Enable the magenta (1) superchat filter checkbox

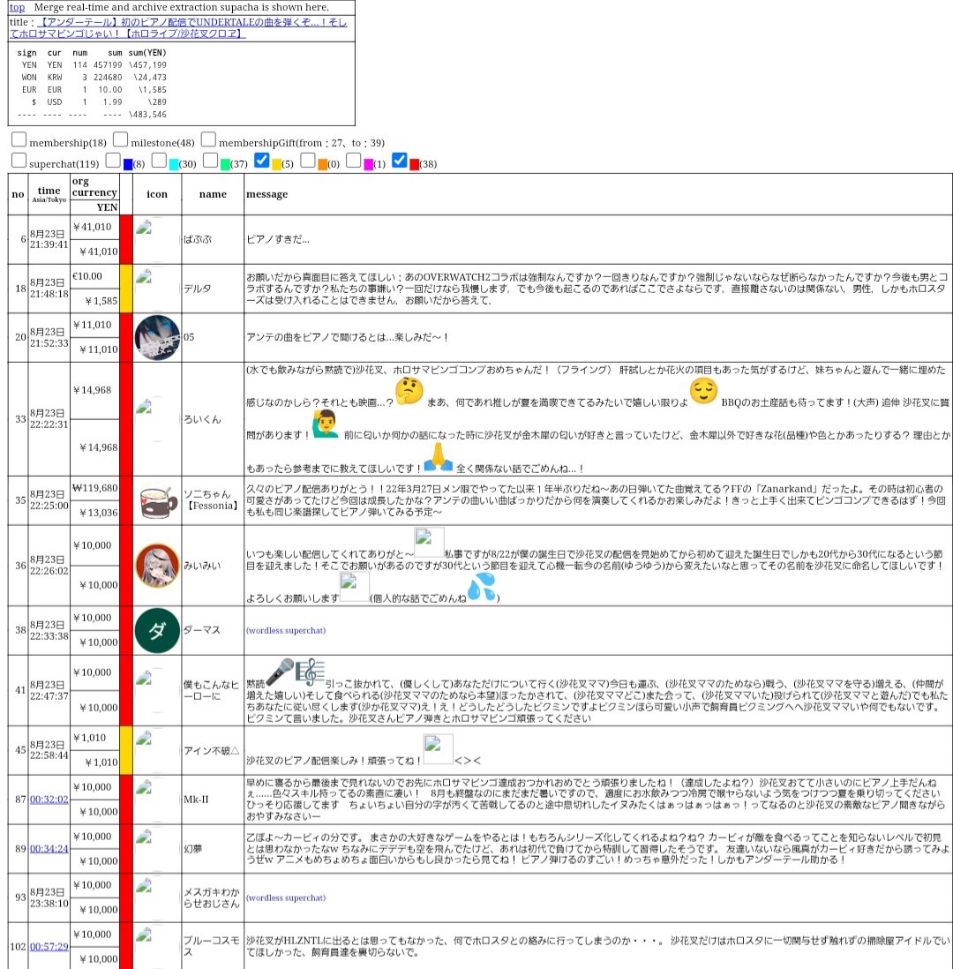pos(354,161)
